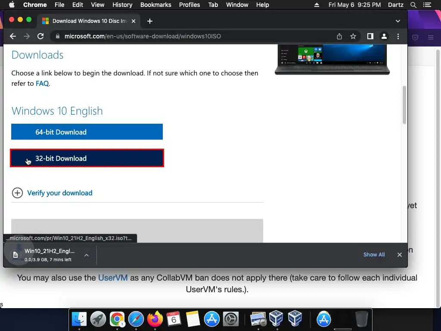Screen dimensions: 441x331
Task: Reload the Microsoft download page
Action: tap(40, 36)
